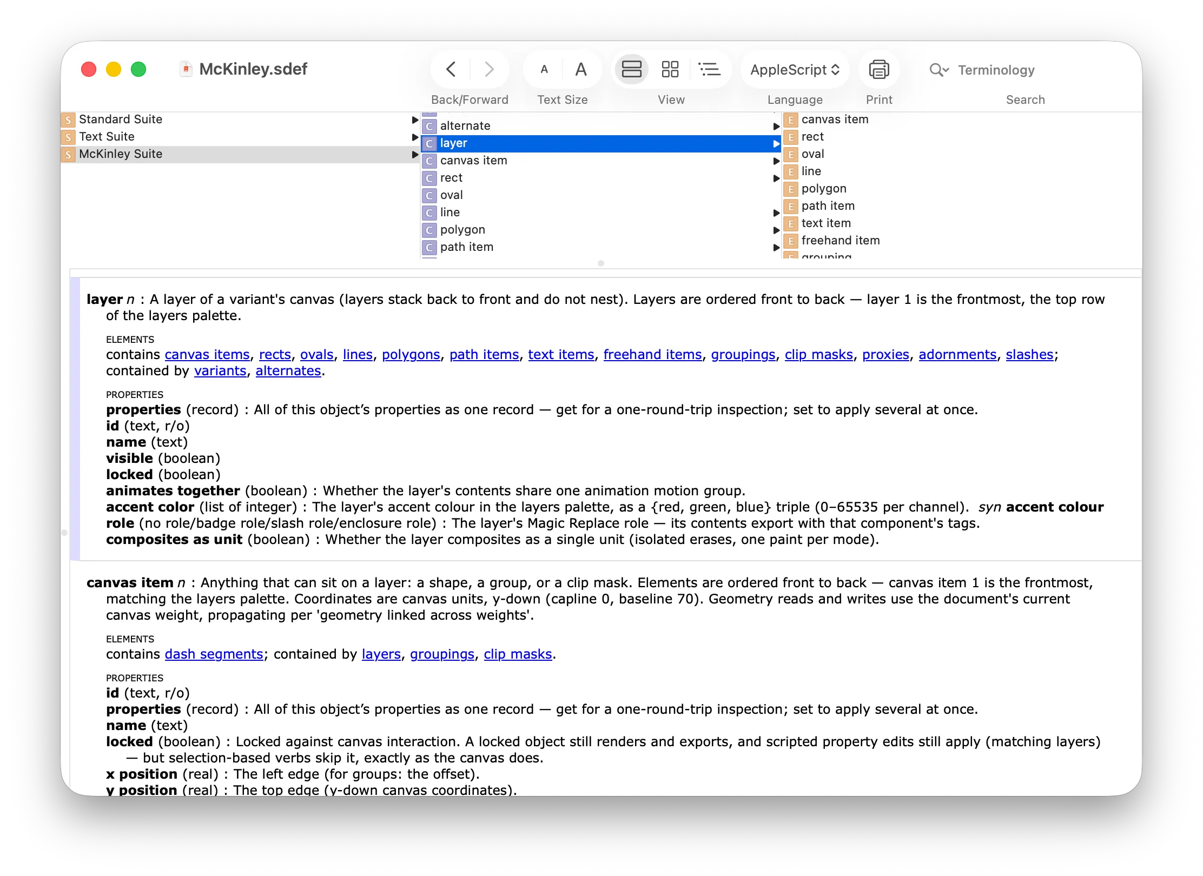Click the left sidebar split handle dot
This screenshot has width=1203, height=876.
64,533
